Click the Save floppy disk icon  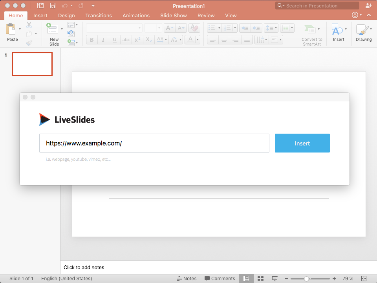[x=52, y=6]
